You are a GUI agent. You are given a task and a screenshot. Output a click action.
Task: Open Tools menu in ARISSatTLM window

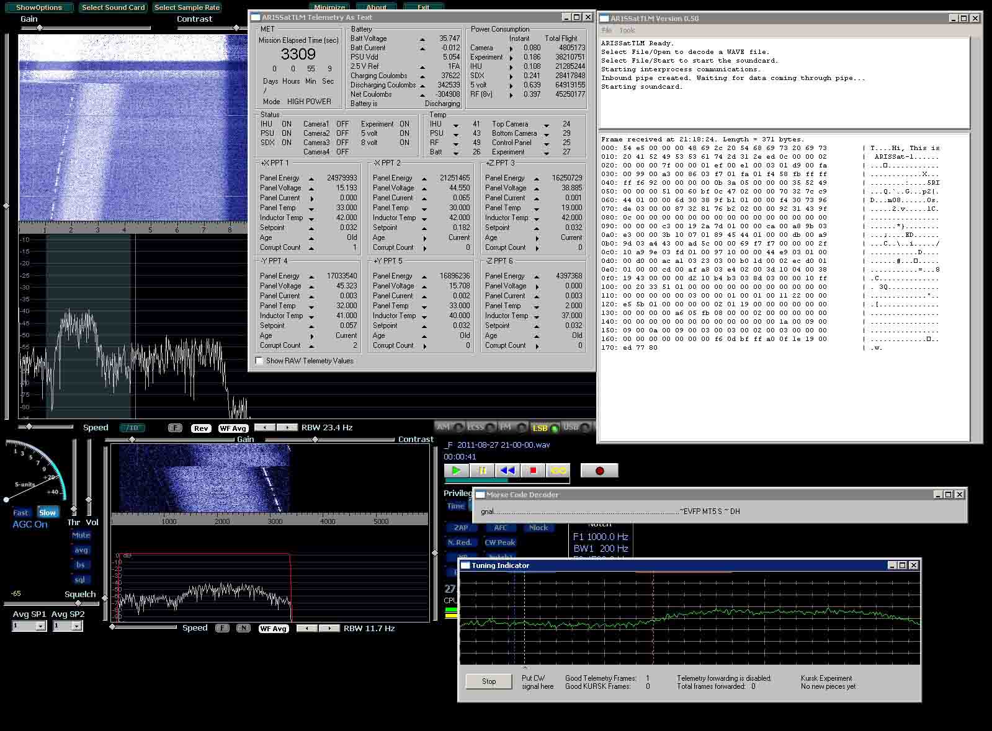tap(627, 30)
